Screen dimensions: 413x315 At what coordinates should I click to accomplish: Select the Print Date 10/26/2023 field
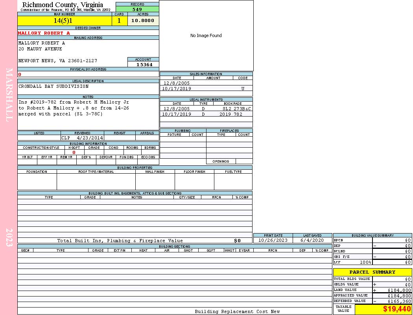(273, 240)
